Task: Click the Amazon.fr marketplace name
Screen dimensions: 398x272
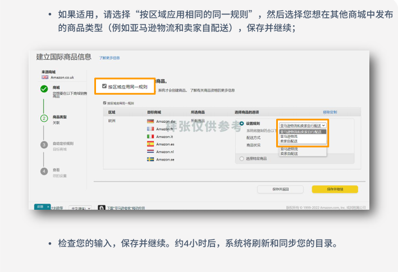Action: pyautogui.click(x=164, y=129)
